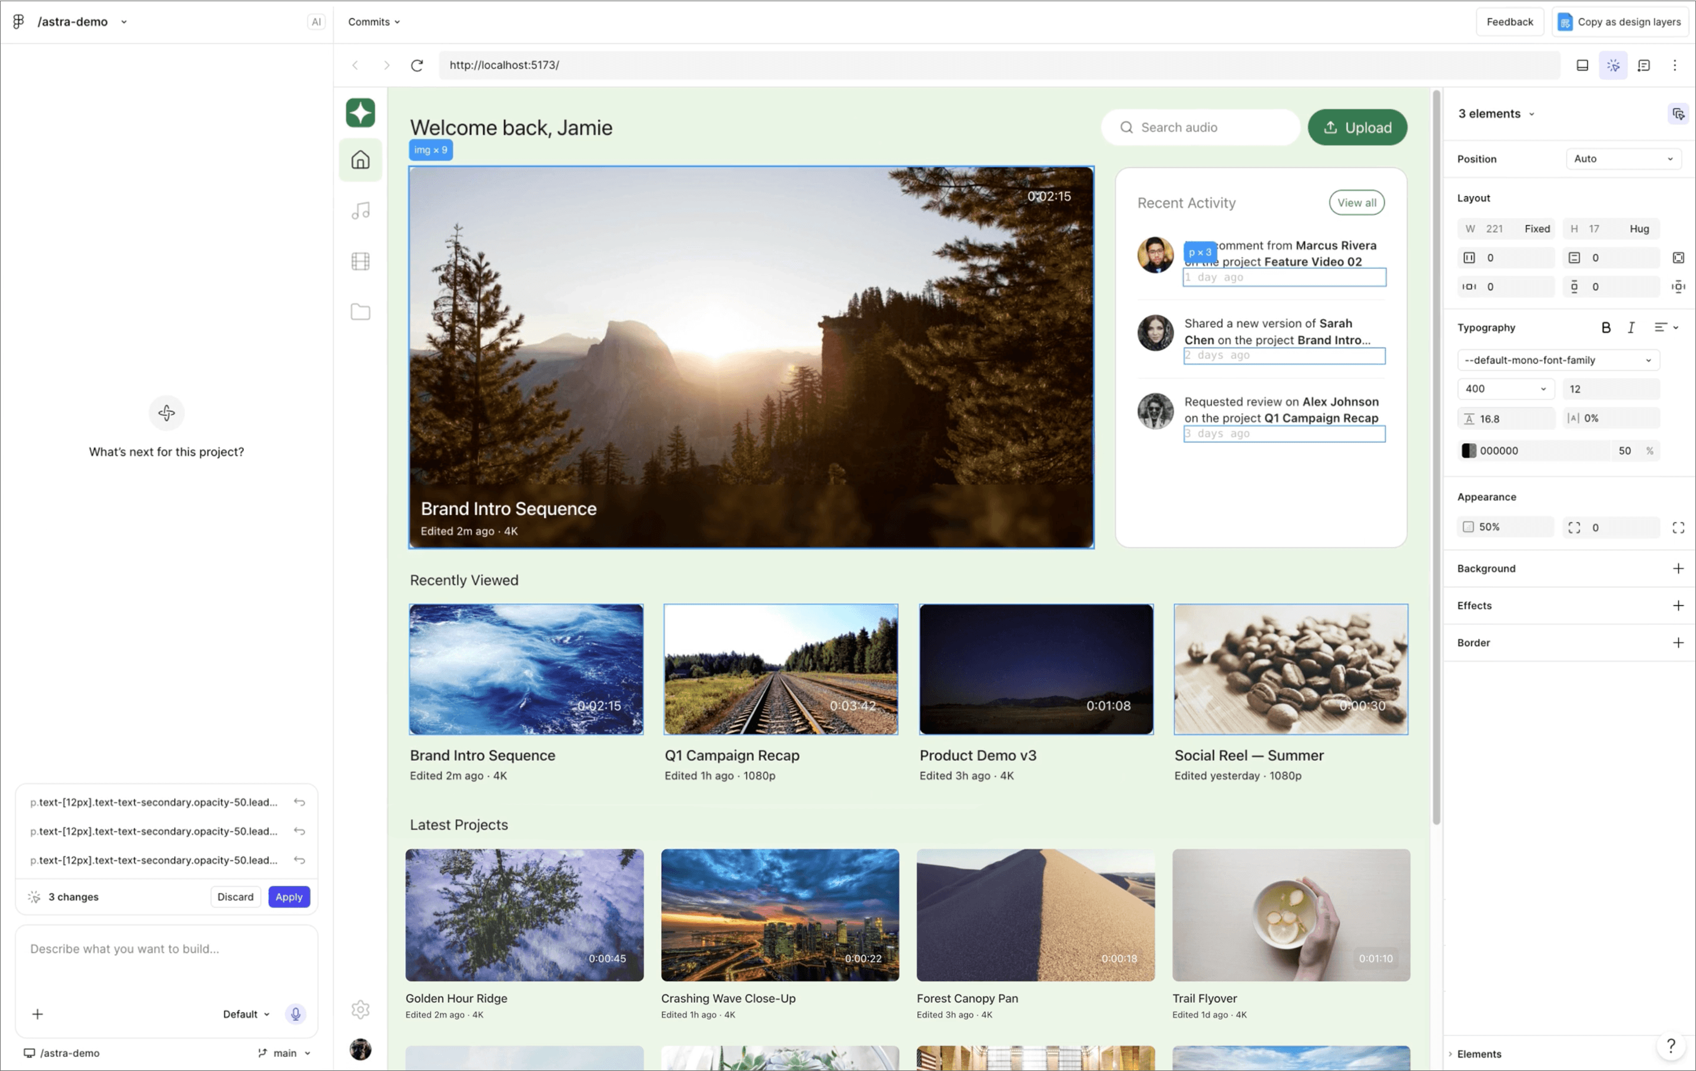Add an Effects property
This screenshot has height=1071, width=1696.
point(1678,606)
